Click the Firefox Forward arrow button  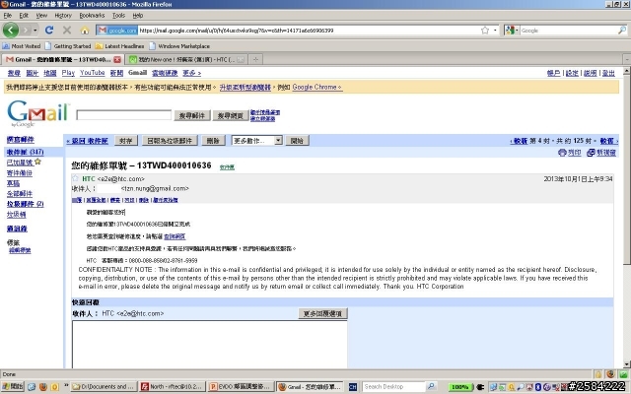26,31
